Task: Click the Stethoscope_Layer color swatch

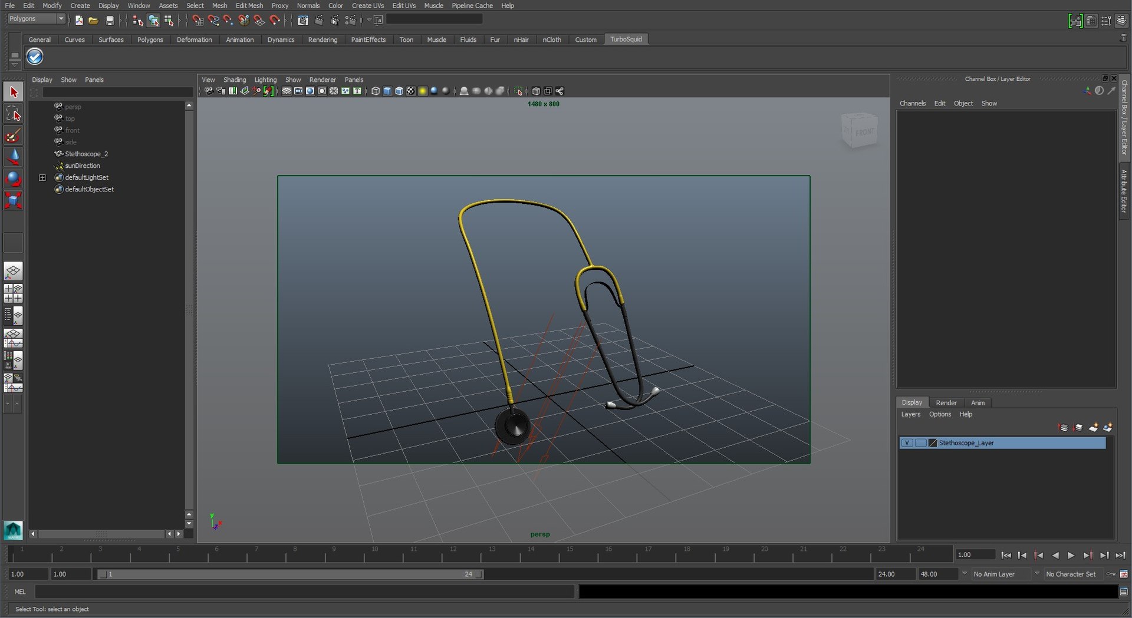Action: (933, 443)
